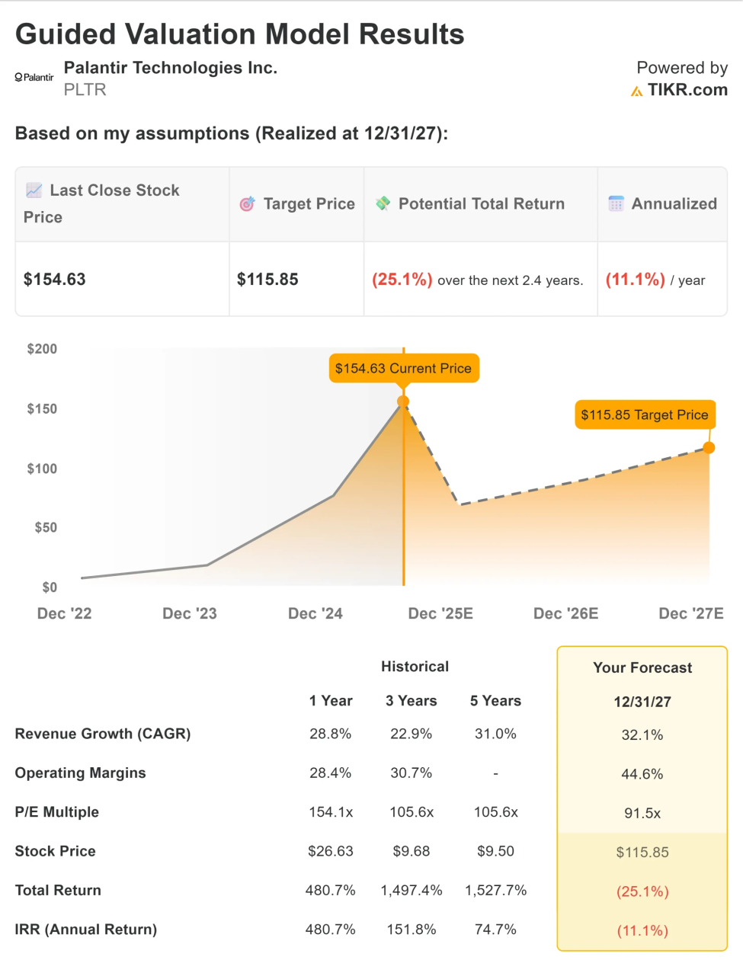
Task: Click the bullseye Target Price icon
Action: point(247,204)
